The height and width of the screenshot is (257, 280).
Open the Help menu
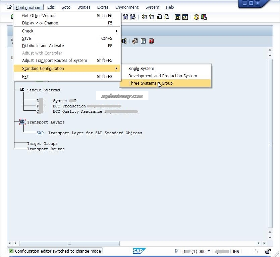click(170, 7)
